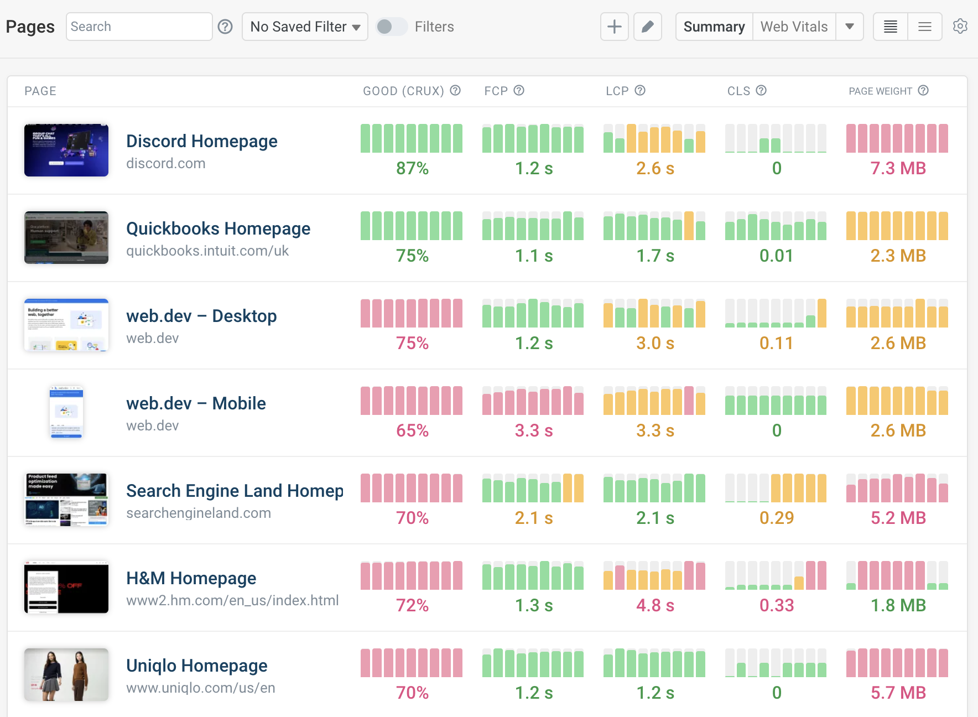The height and width of the screenshot is (717, 978).
Task: Click help icon next to LCP header
Action: point(640,91)
